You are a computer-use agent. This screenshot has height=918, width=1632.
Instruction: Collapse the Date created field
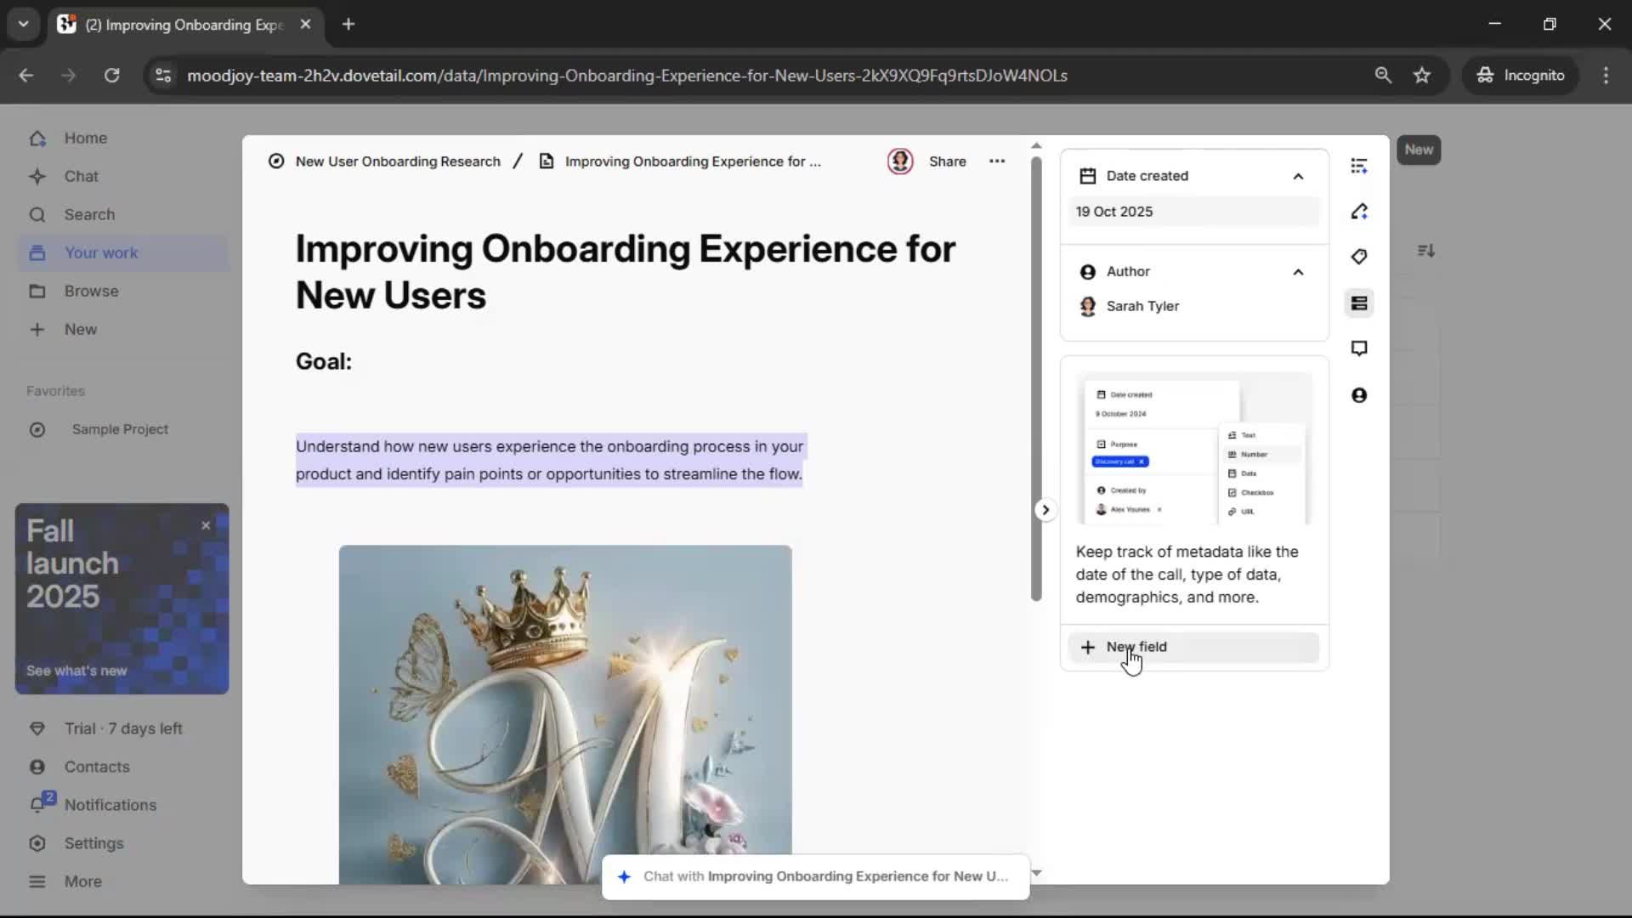tap(1297, 176)
